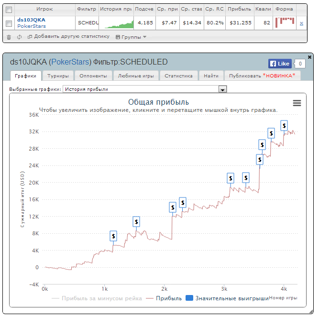Click the red Form bar chart icon
Viewport: 319px width, 317px height.
click(x=285, y=22)
